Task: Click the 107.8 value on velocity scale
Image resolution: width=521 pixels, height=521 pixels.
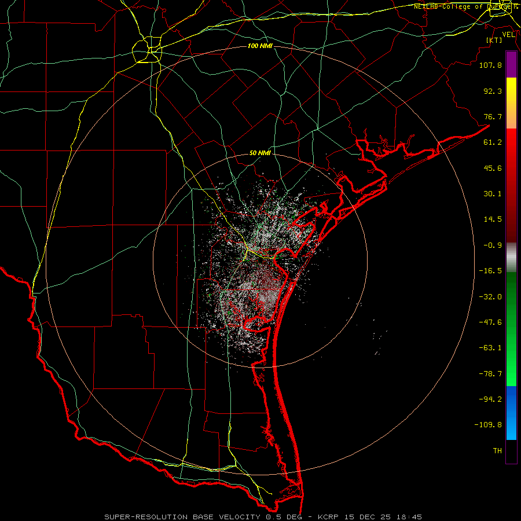Action: click(x=490, y=65)
